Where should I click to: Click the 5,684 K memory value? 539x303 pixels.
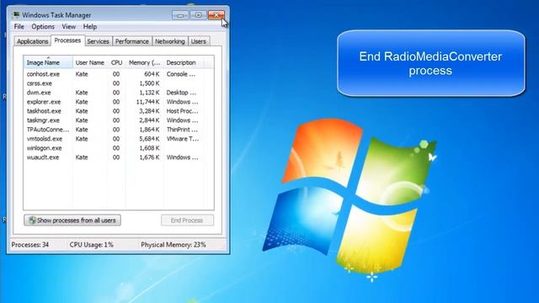[x=150, y=139]
